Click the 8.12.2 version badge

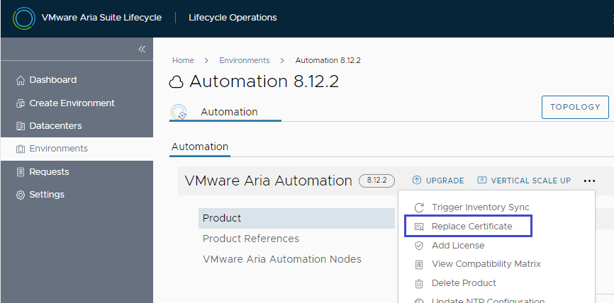coord(376,181)
